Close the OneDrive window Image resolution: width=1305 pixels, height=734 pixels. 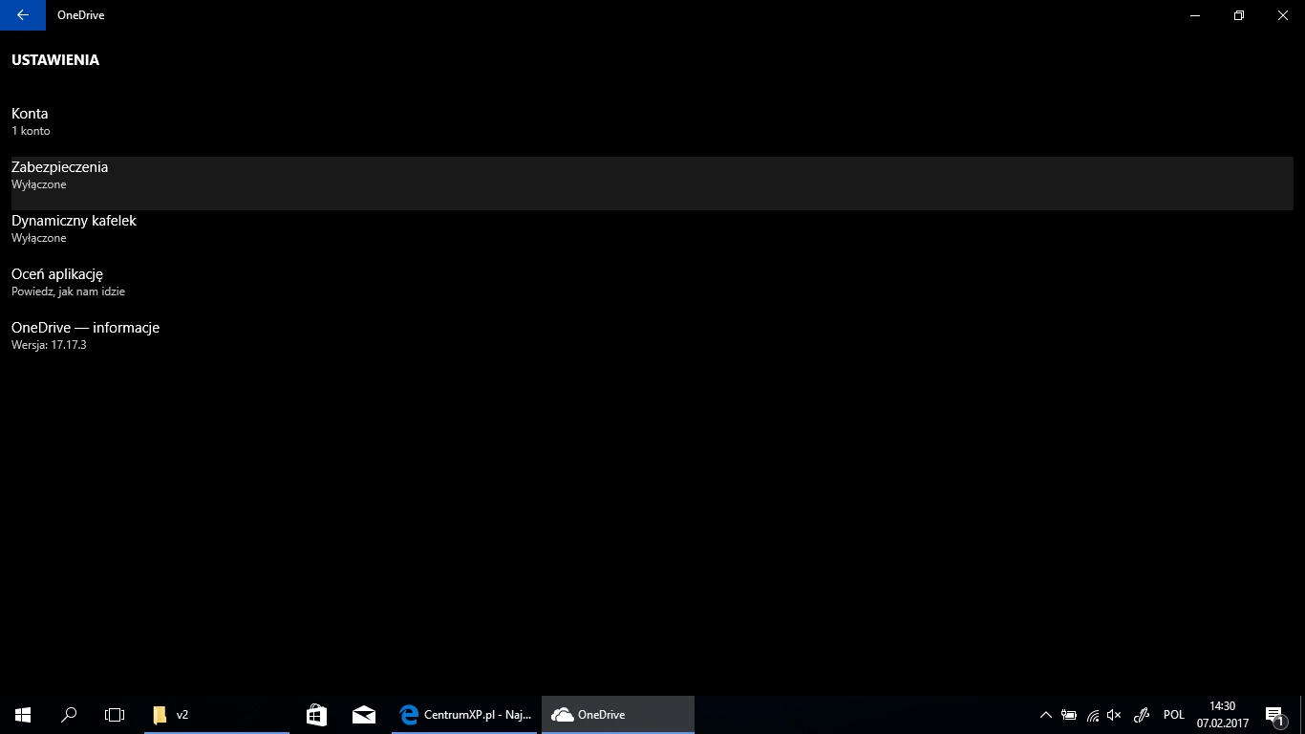(1283, 15)
